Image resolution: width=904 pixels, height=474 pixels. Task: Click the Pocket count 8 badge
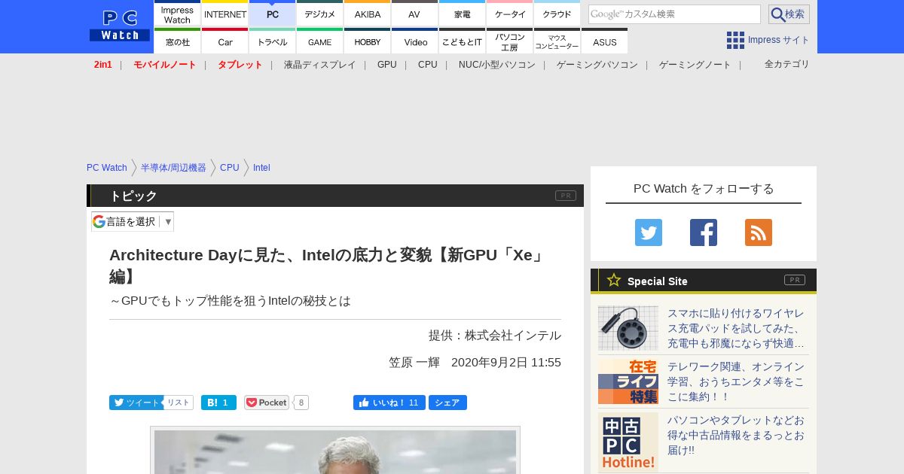(x=301, y=403)
